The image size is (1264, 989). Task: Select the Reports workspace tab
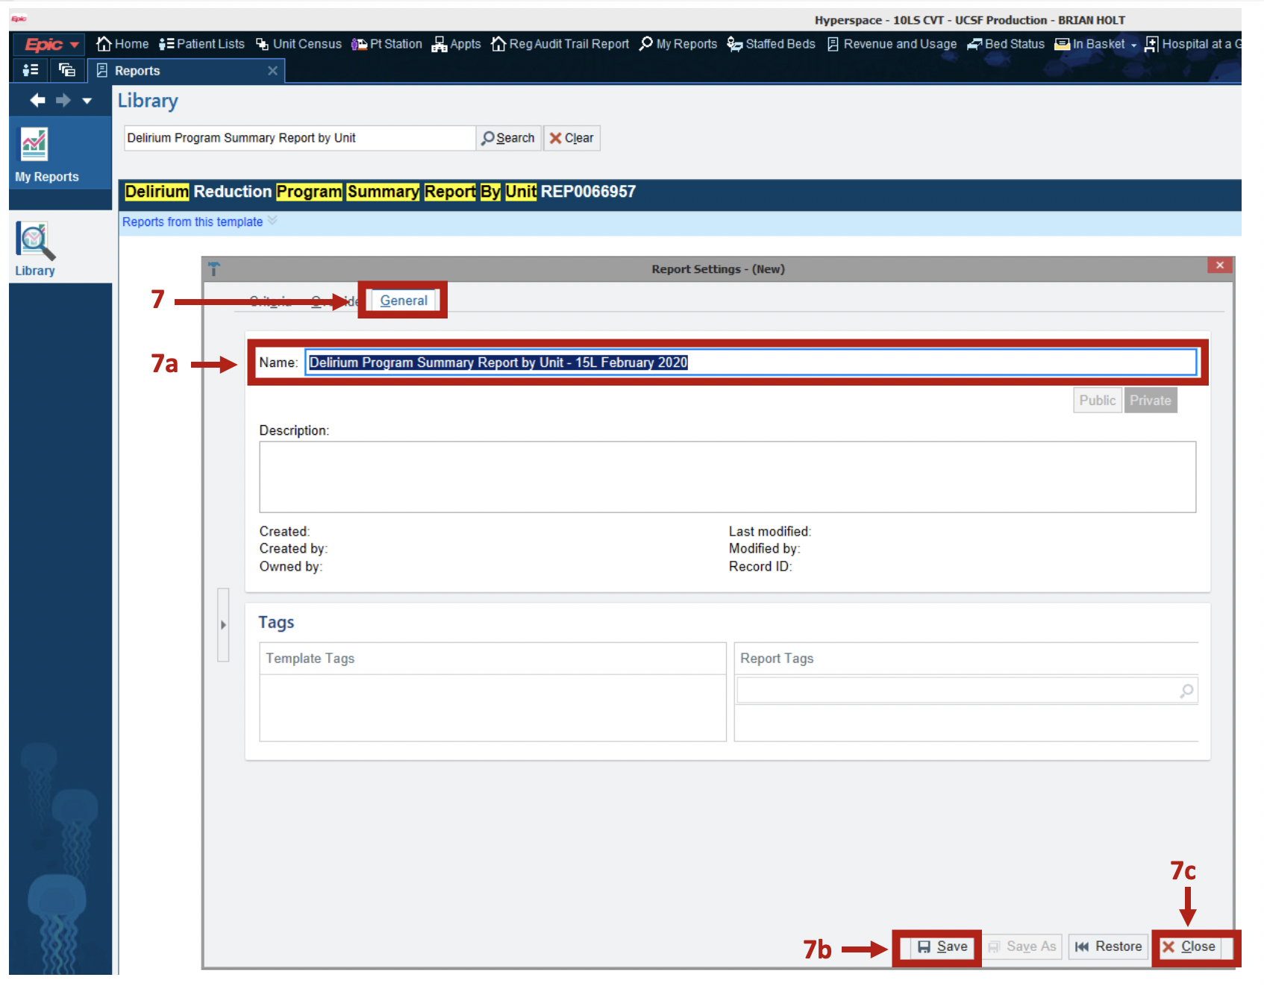(x=137, y=71)
